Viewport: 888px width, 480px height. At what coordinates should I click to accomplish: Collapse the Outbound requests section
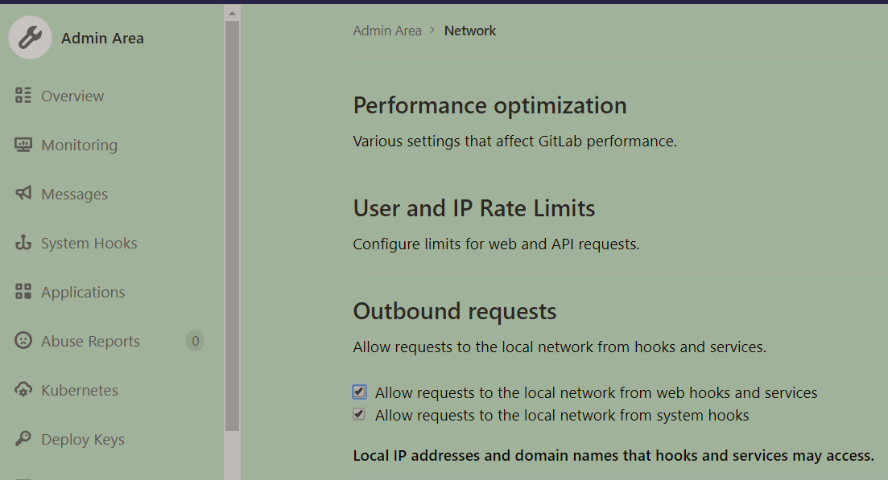click(x=454, y=311)
